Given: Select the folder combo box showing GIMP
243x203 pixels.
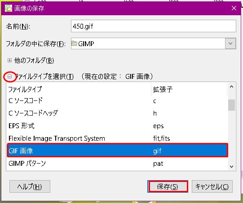Looking at the screenshot, I should [154, 43].
